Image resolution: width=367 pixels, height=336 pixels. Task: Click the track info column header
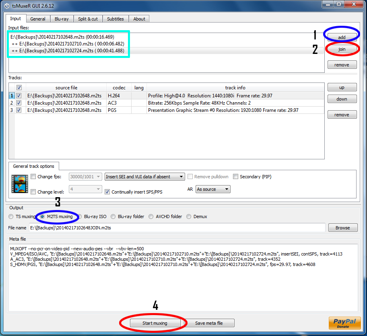(235, 88)
